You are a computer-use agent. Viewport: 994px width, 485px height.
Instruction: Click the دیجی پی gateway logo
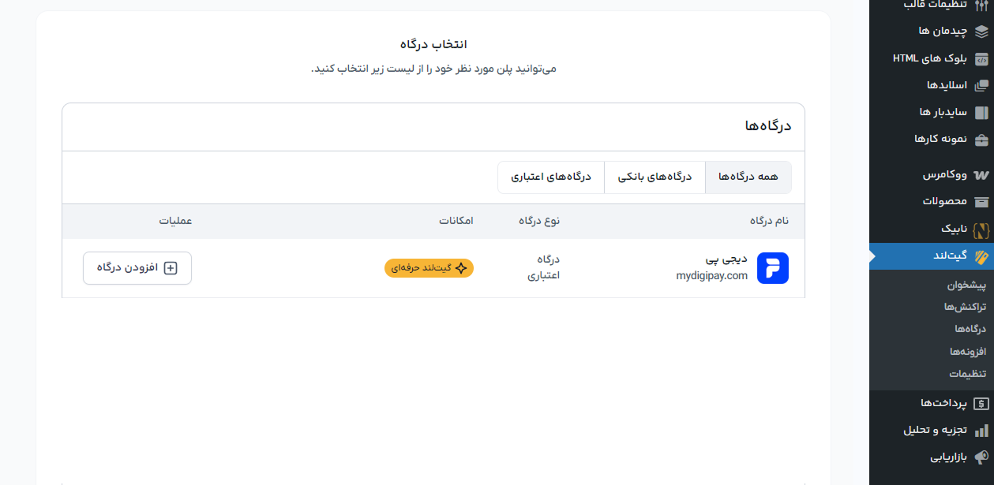[x=772, y=267]
